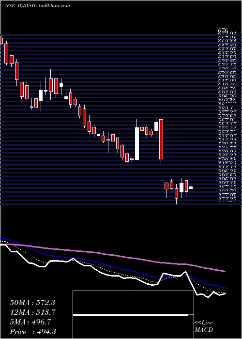Click the white horizontal line inside MACD box
This screenshot has height=339, width=242.
[x=131, y=315]
